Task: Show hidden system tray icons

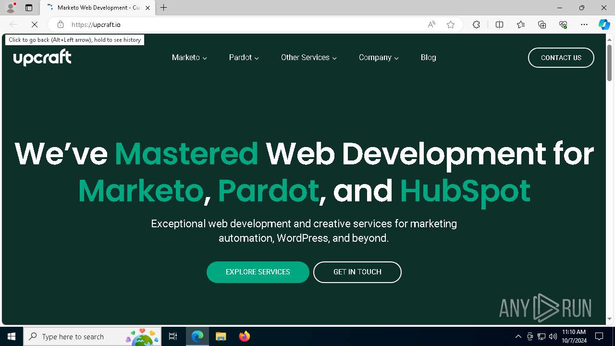Action: click(x=518, y=336)
